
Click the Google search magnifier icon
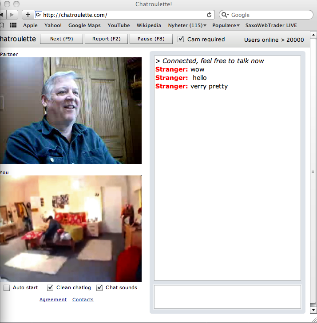tap(225, 15)
